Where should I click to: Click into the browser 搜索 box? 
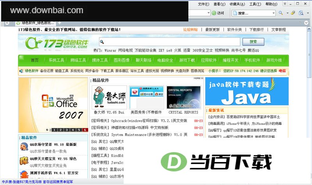253,13
